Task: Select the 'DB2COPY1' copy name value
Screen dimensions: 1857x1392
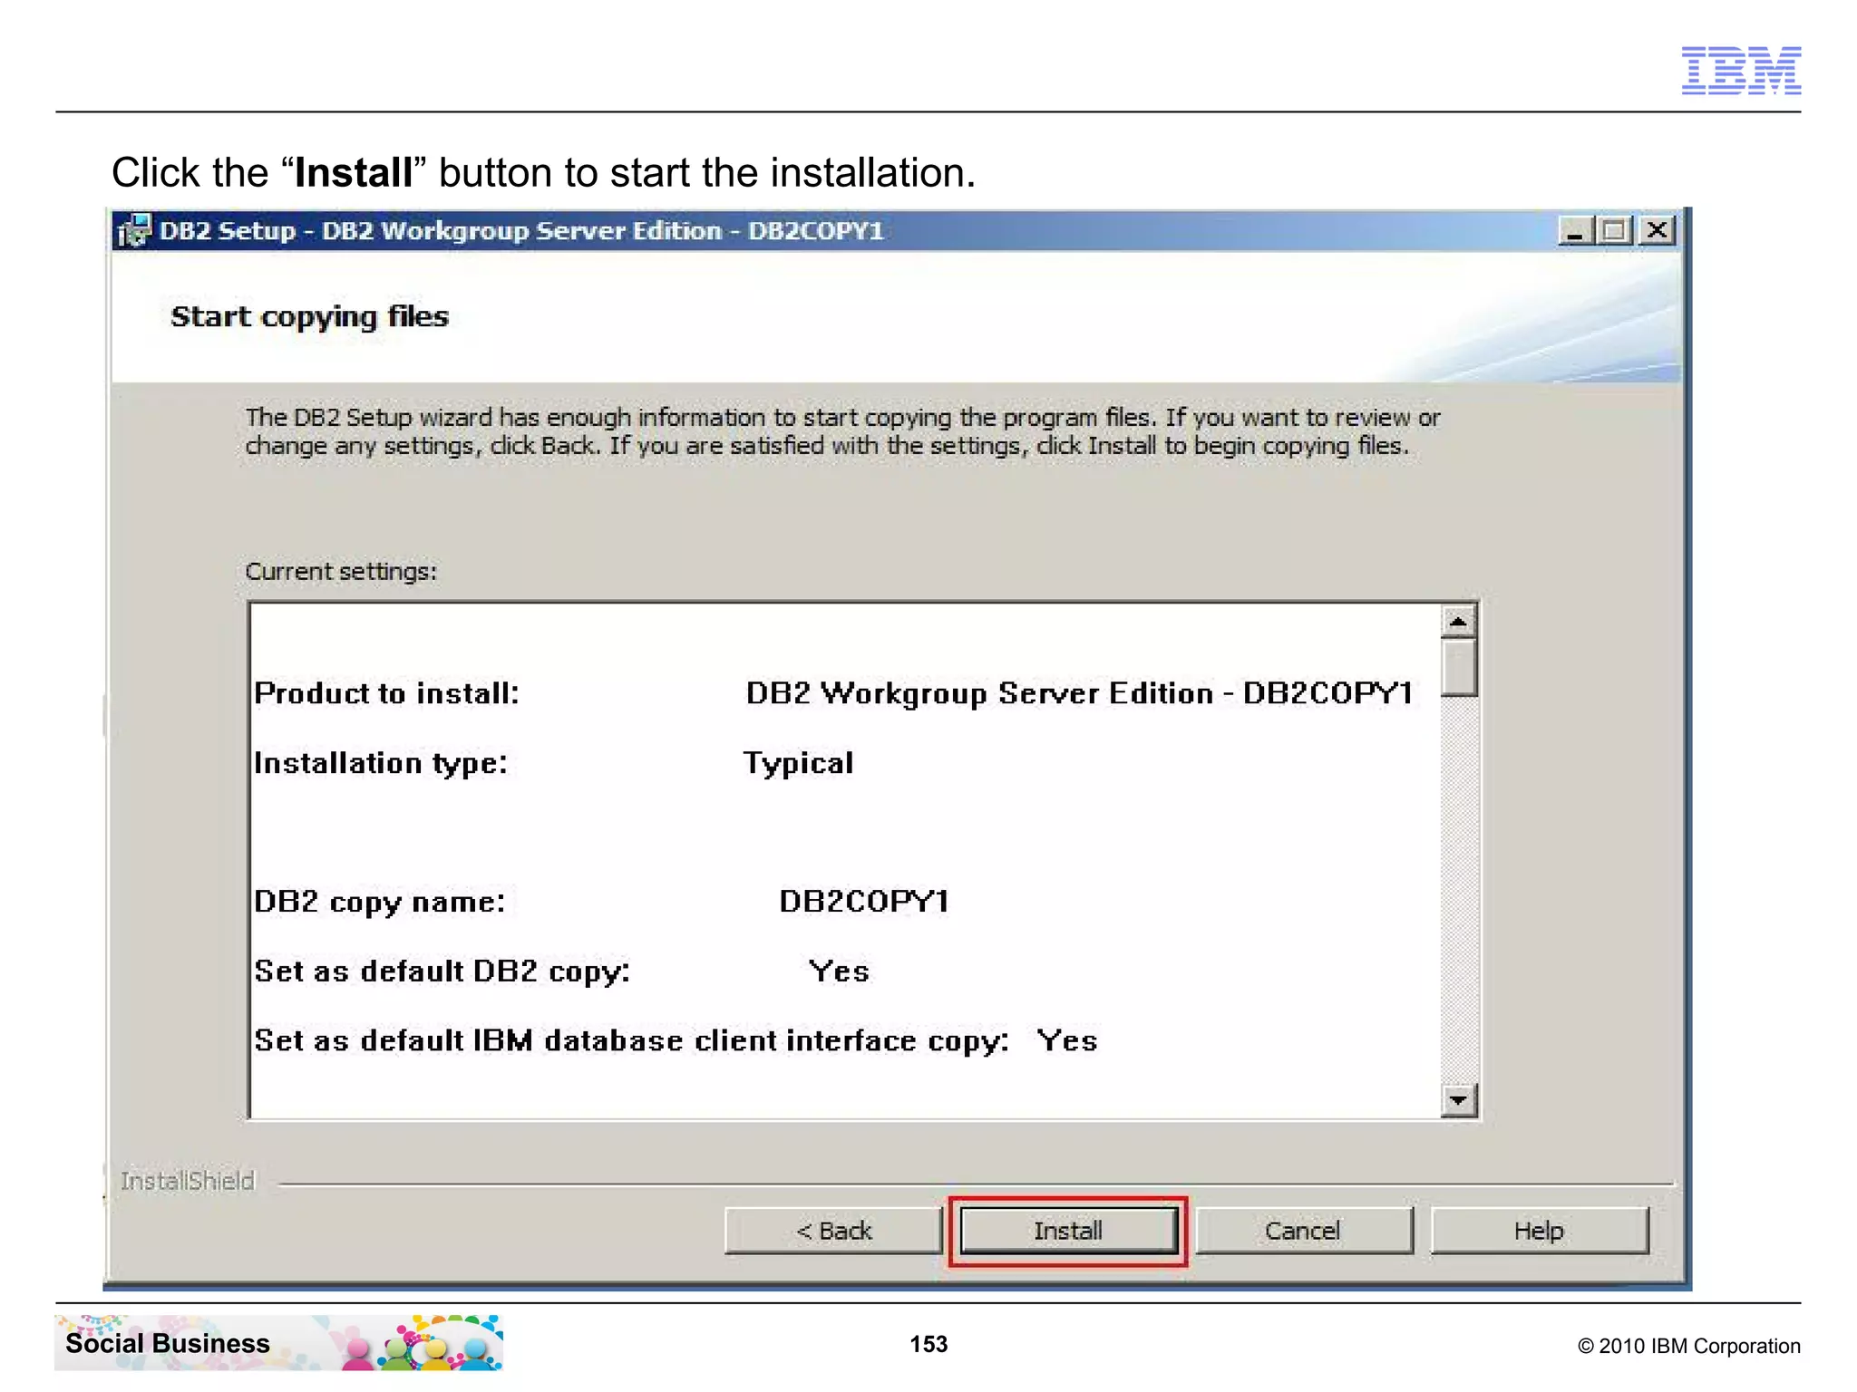Action: [x=864, y=901]
